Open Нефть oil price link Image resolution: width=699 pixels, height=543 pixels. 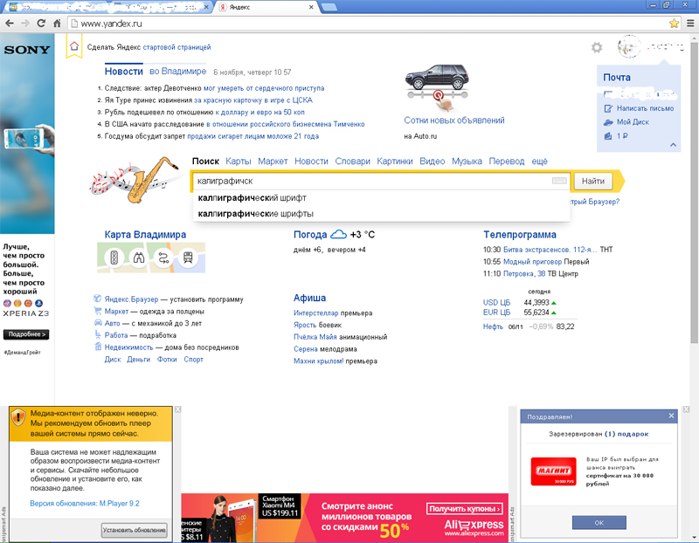(x=493, y=326)
